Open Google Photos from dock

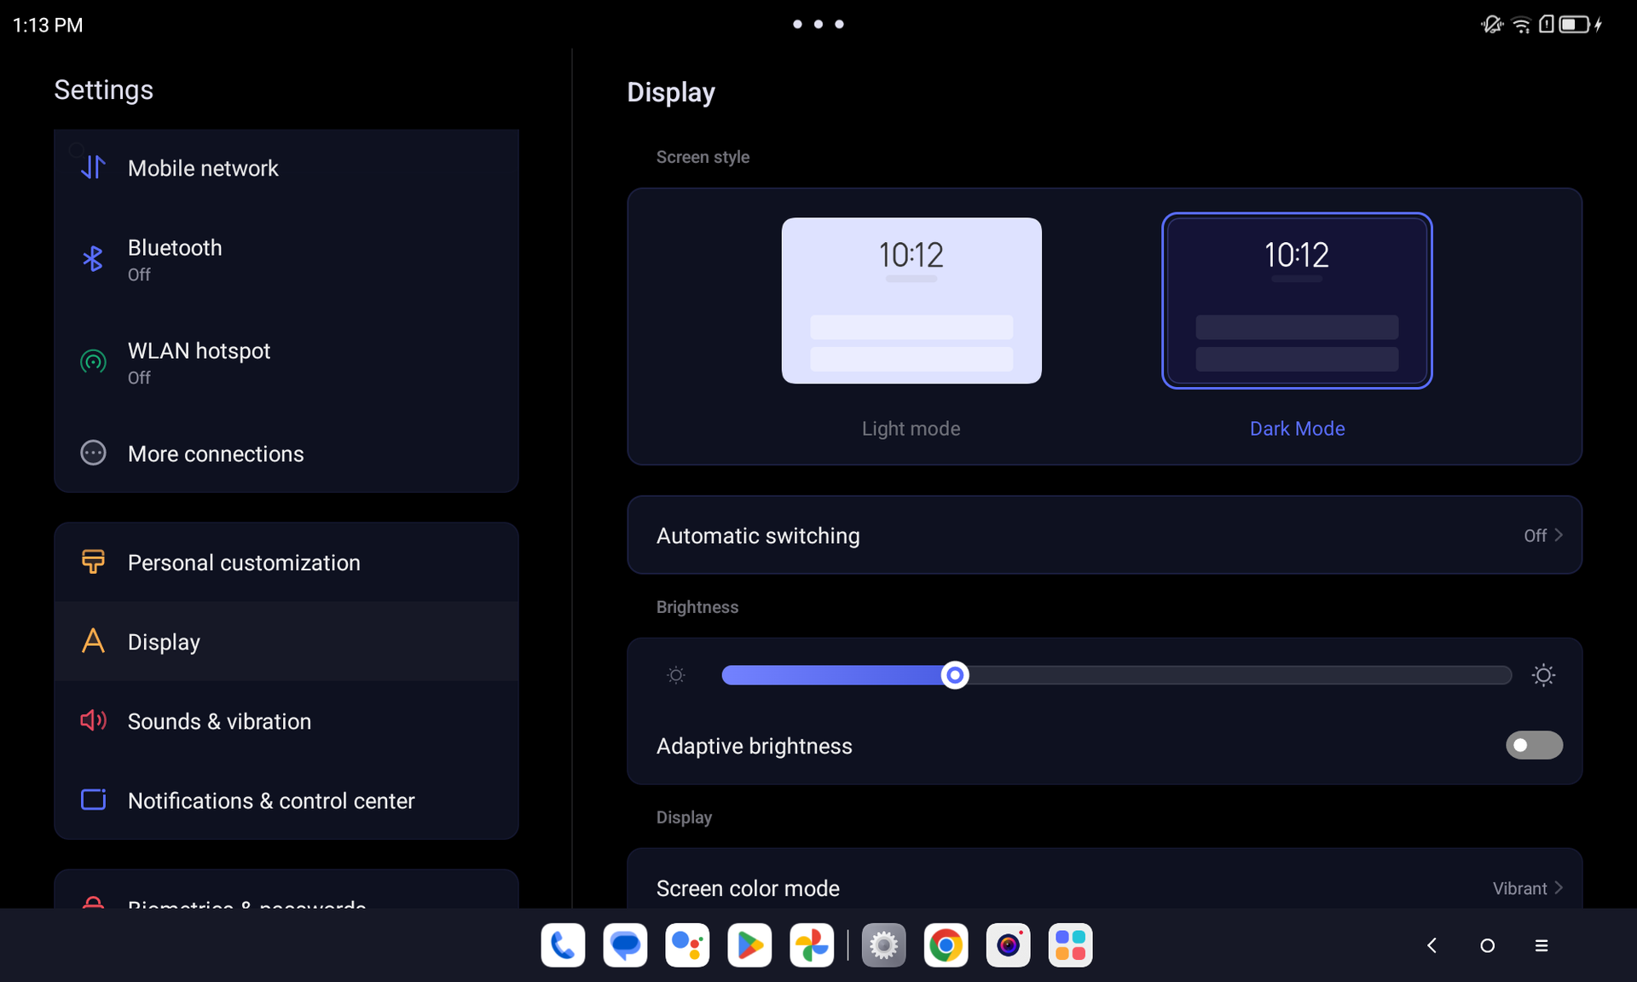[812, 945]
